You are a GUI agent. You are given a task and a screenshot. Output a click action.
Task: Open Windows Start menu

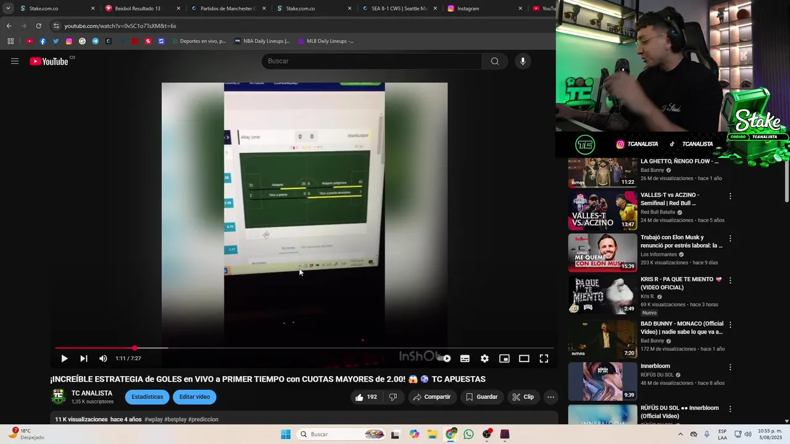pyautogui.click(x=286, y=434)
